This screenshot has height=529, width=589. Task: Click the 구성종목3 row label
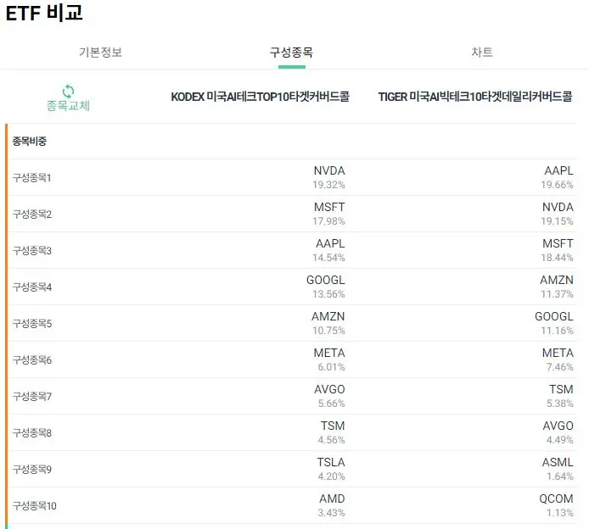[x=32, y=251]
